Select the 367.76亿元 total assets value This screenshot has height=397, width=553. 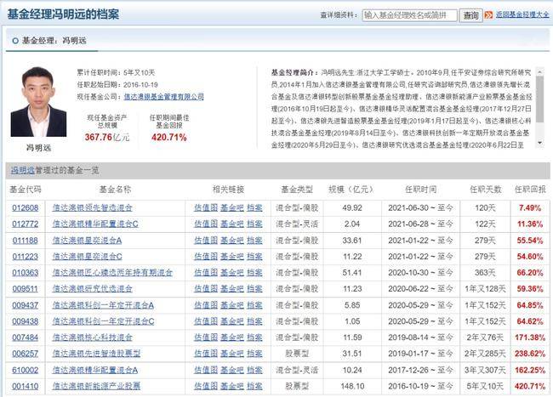click(x=107, y=138)
